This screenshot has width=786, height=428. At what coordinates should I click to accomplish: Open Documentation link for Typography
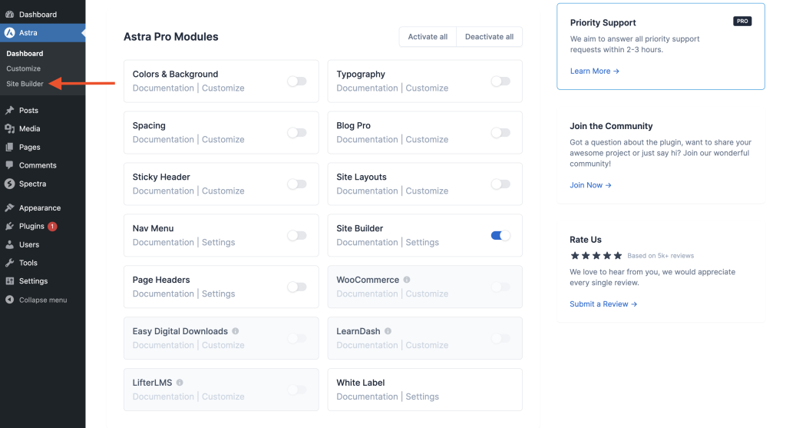(367, 88)
